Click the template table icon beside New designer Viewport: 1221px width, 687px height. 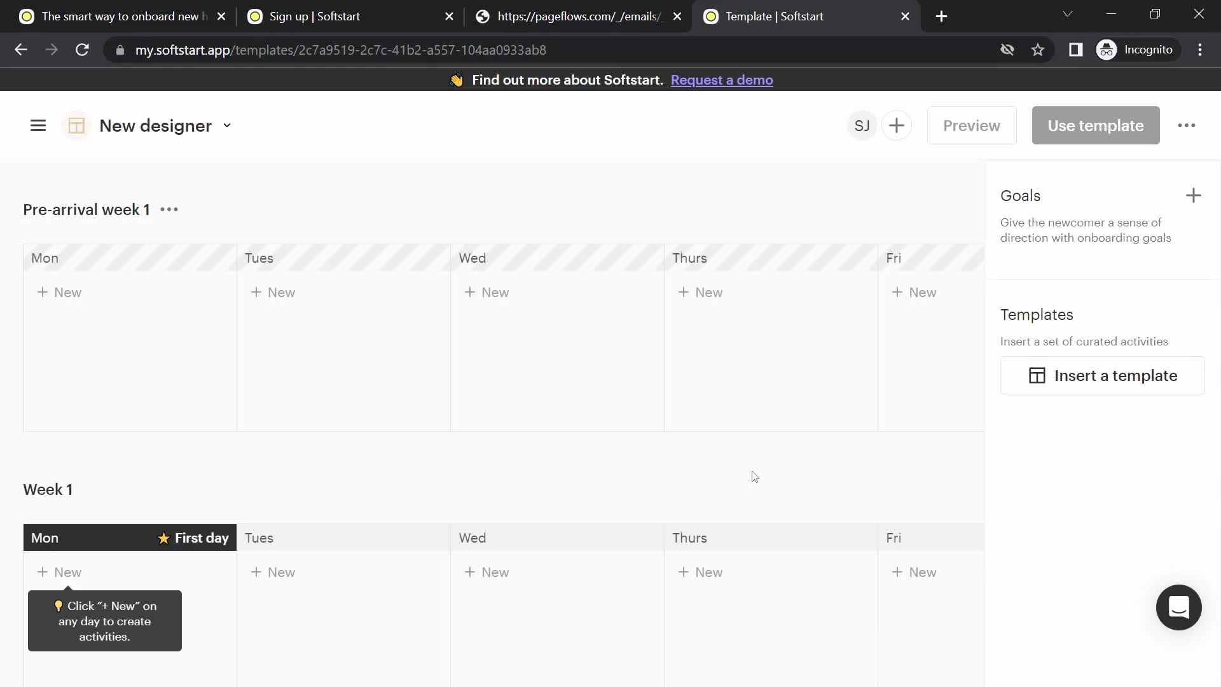76,125
